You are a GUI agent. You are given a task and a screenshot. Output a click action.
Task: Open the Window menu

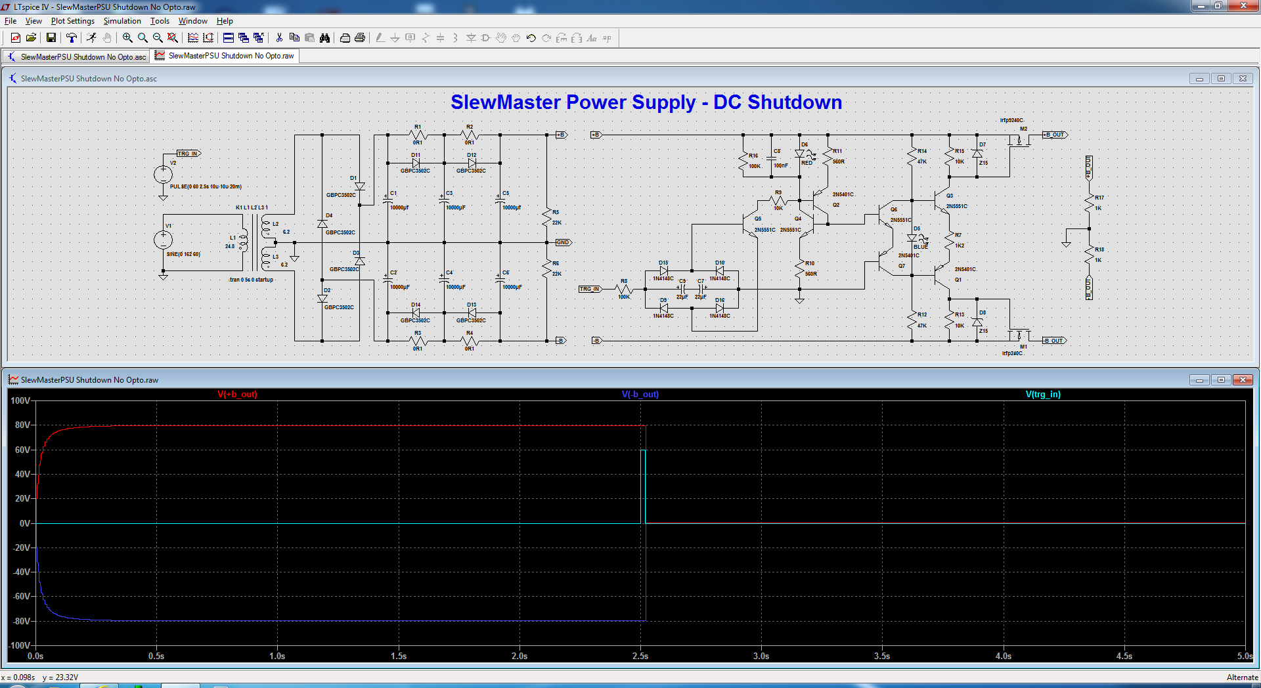193,21
